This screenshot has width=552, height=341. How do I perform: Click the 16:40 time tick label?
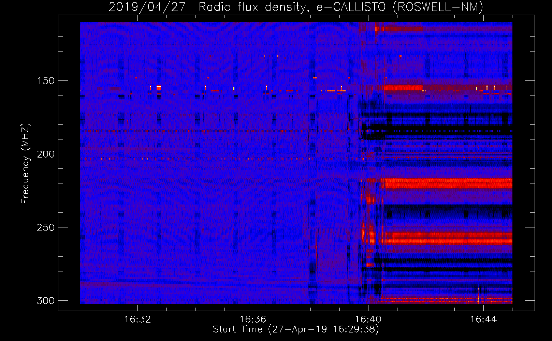[368, 319]
